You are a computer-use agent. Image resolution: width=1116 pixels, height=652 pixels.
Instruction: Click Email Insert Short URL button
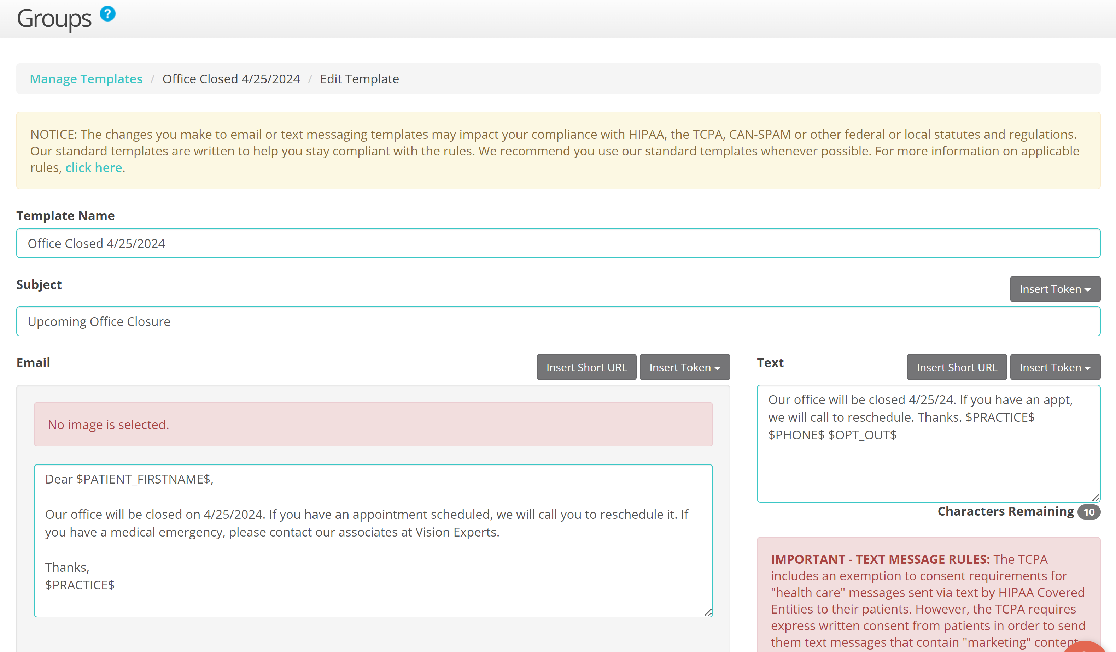click(x=586, y=367)
